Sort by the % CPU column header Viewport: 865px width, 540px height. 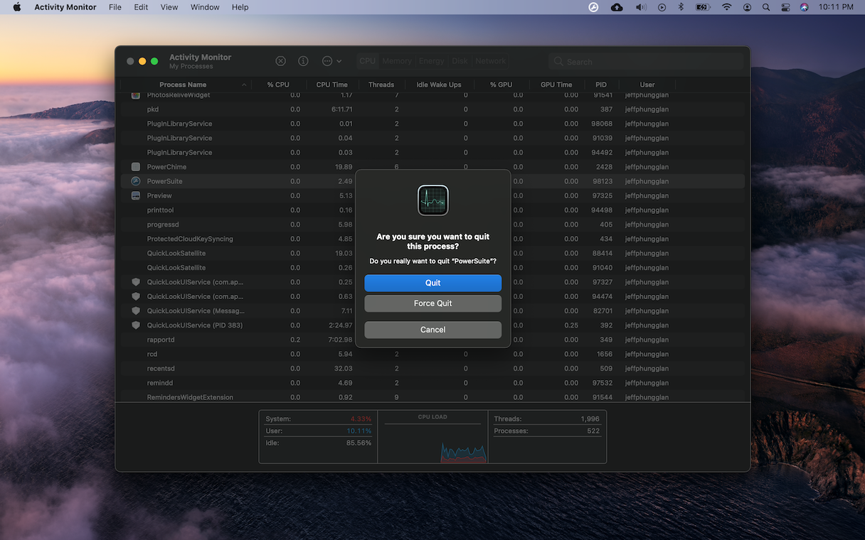(x=278, y=85)
